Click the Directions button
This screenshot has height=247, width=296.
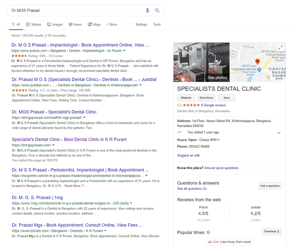[206, 98]
